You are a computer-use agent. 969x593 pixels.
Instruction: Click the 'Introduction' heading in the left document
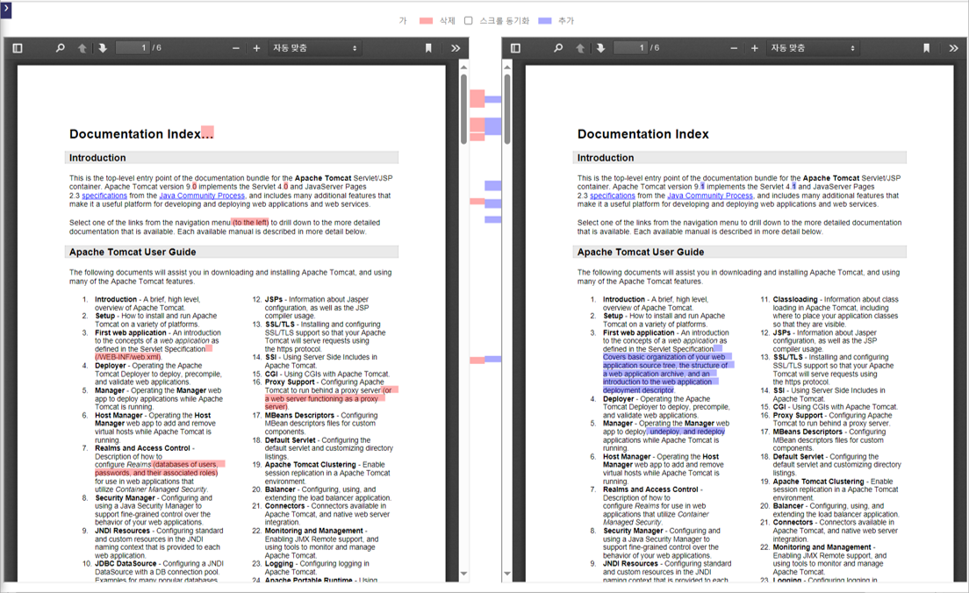coord(97,158)
